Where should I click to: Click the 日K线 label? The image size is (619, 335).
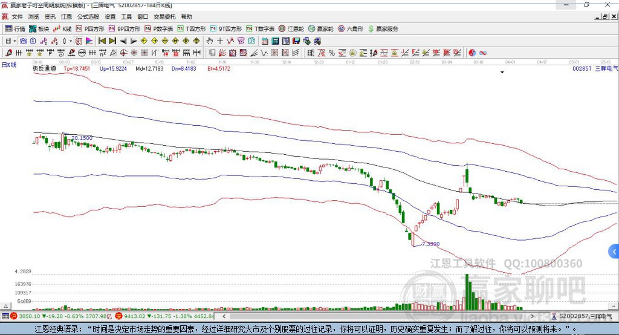pos(8,65)
